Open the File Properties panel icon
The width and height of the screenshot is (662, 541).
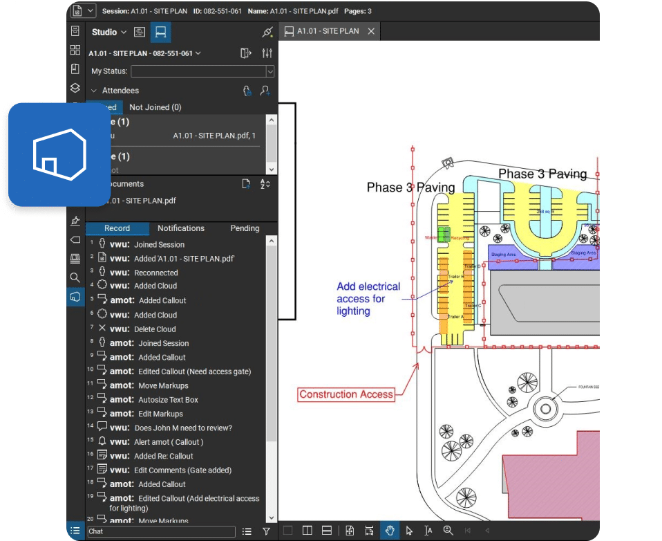tap(75, 31)
